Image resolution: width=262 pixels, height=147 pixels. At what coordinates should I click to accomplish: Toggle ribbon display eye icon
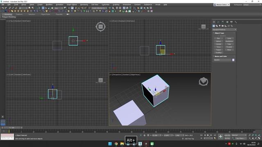coord(68,14)
